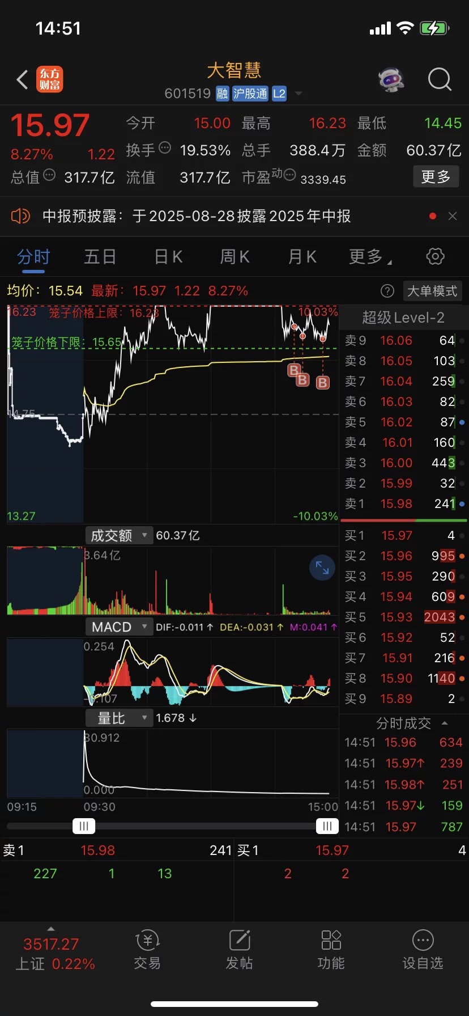469x1016 pixels.
Task: Go back with the left chevron arrow
Action: click(22, 80)
